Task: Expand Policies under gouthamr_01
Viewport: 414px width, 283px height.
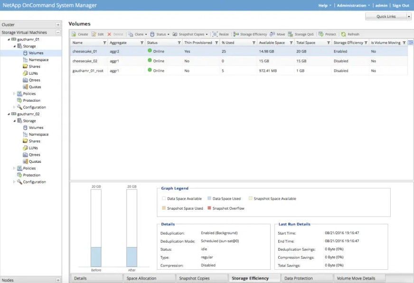Action: pyautogui.click(x=14, y=94)
